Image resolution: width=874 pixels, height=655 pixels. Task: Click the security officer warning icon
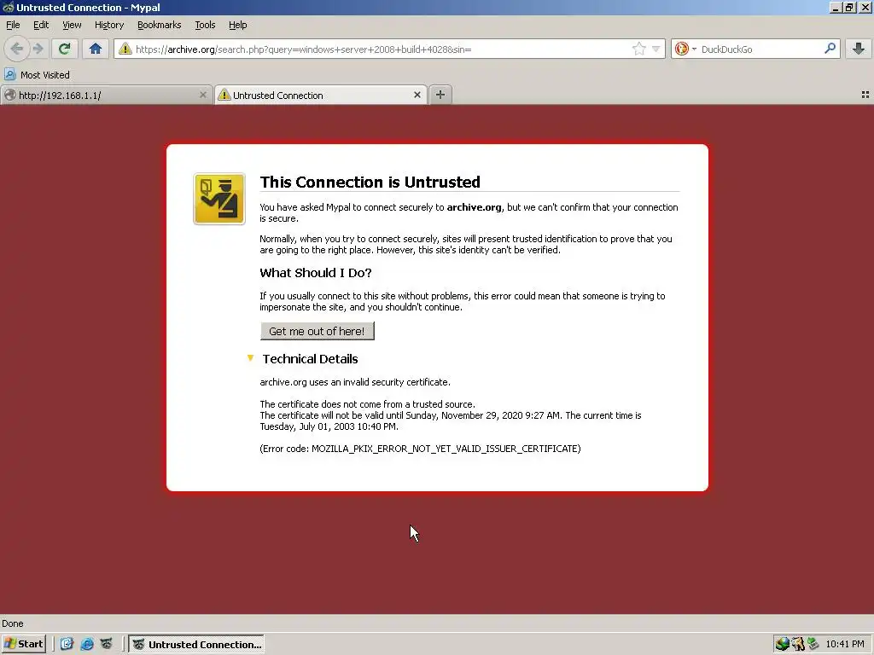[x=219, y=199]
